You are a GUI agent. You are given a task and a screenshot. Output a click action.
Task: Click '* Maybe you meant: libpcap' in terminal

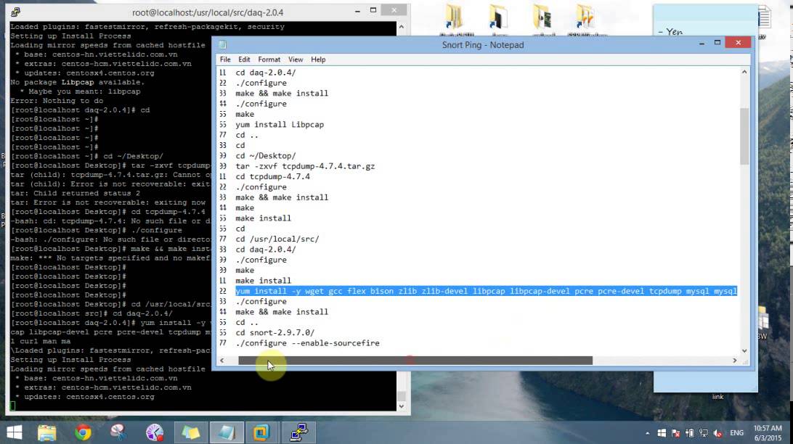(79, 91)
